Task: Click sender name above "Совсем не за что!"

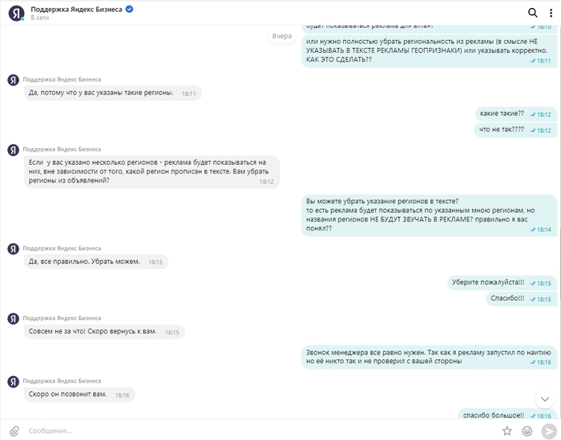Action: coord(62,318)
